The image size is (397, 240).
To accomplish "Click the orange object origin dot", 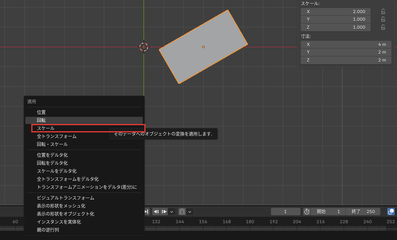I will click(x=203, y=47).
